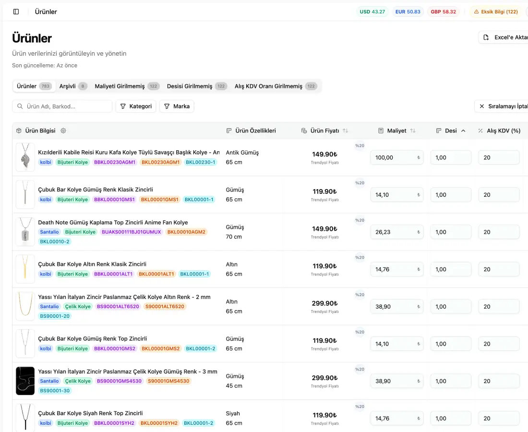The width and height of the screenshot is (528, 432).
Task: Open Marka filter dropdown
Action: click(177, 107)
